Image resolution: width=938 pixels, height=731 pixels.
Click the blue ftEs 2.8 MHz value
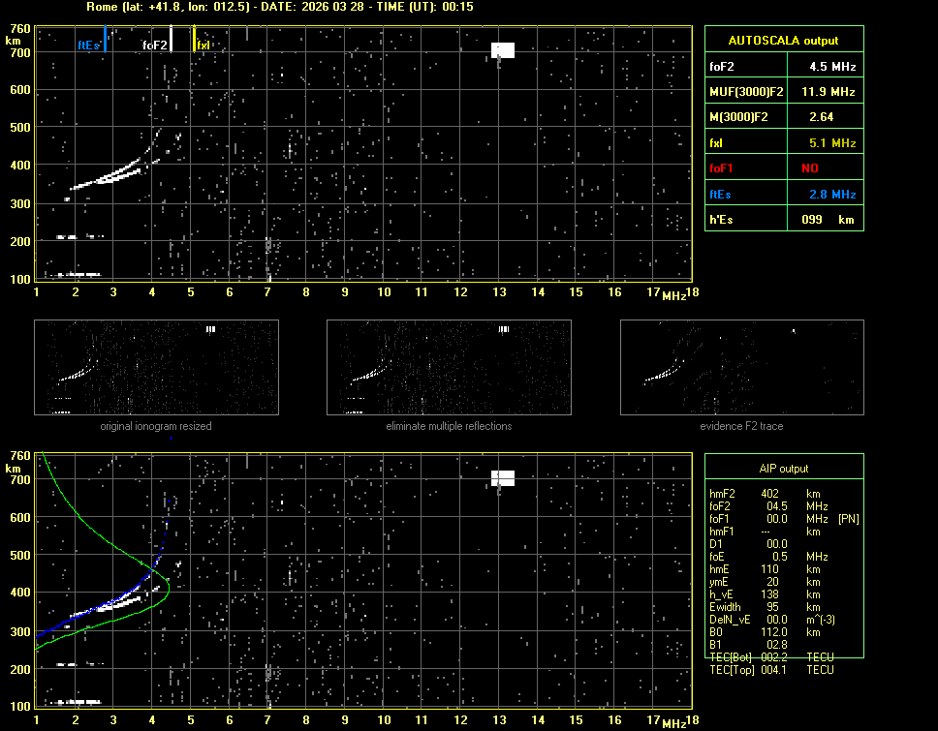coord(823,194)
